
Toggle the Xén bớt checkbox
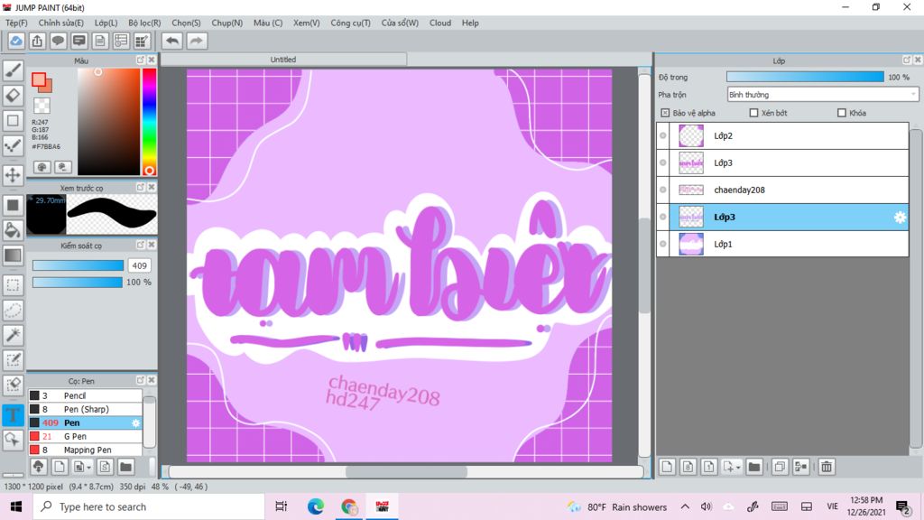[x=753, y=113]
